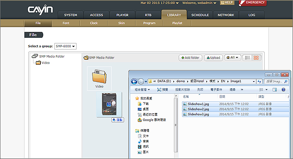293x159 pixels.
Task: Select 下載 downloads in navigation pane
Action: click(143, 103)
